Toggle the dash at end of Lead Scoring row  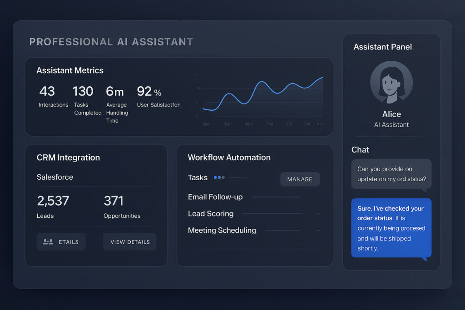pyautogui.click(x=318, y=213)
